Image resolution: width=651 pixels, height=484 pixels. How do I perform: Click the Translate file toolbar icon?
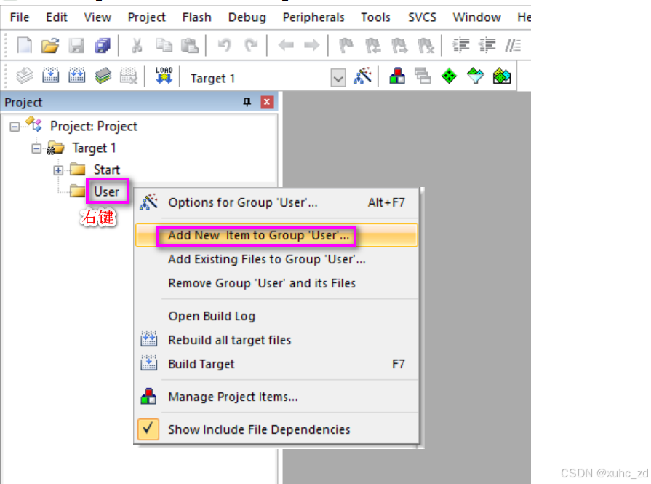click(25, 76)
